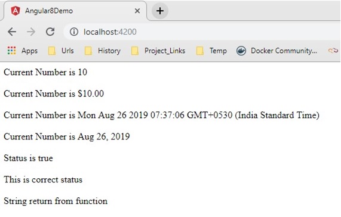The image size is (341, 217).
Task: Close the Angular8Demo tab
Action: 137,11
